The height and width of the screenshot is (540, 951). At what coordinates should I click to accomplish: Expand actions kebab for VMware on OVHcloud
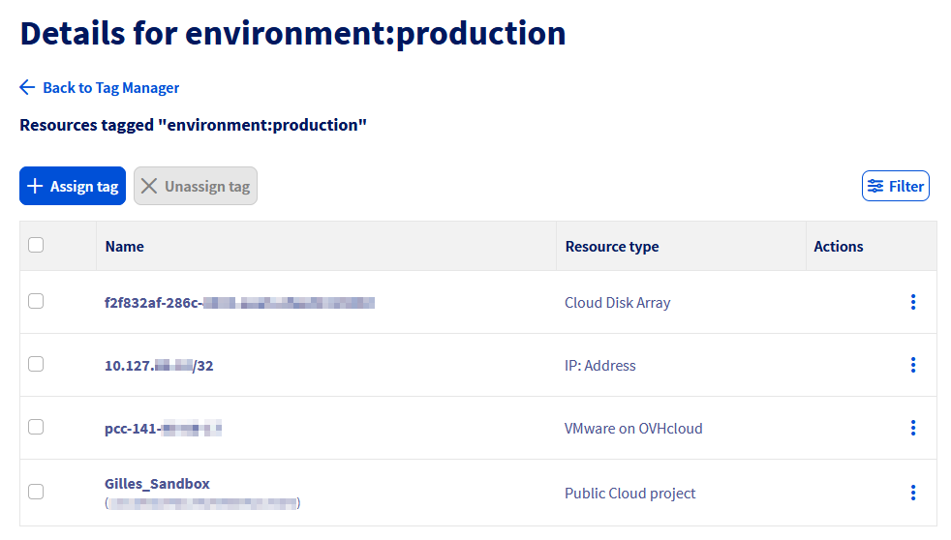(x=912, y=428)
